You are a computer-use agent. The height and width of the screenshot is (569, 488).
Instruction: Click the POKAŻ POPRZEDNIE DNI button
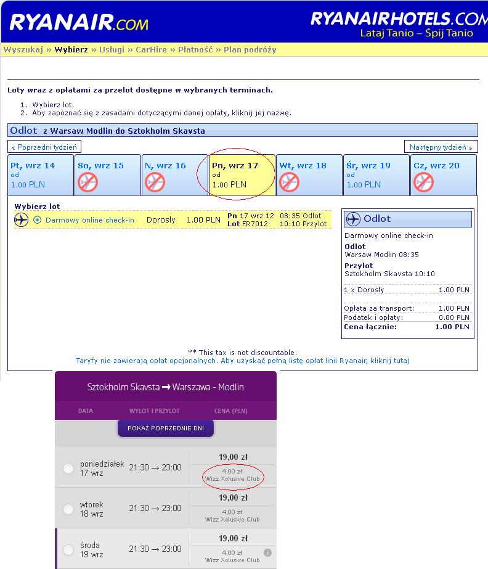[x=166, y=428]
